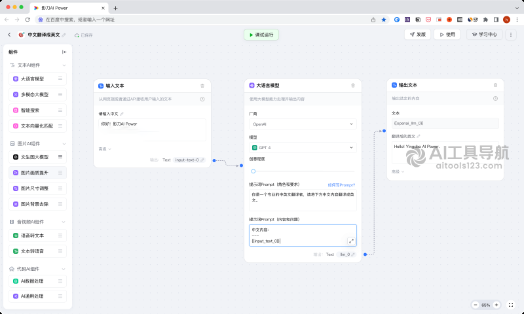Click the 调试运行 run button
524x314 pixels.
tap(261, 35)
